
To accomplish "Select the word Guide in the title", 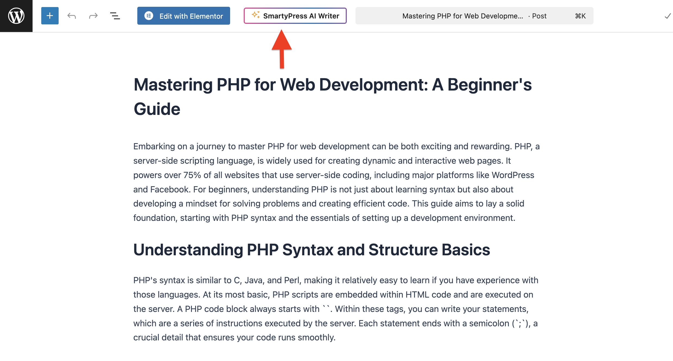I will 157,109.
